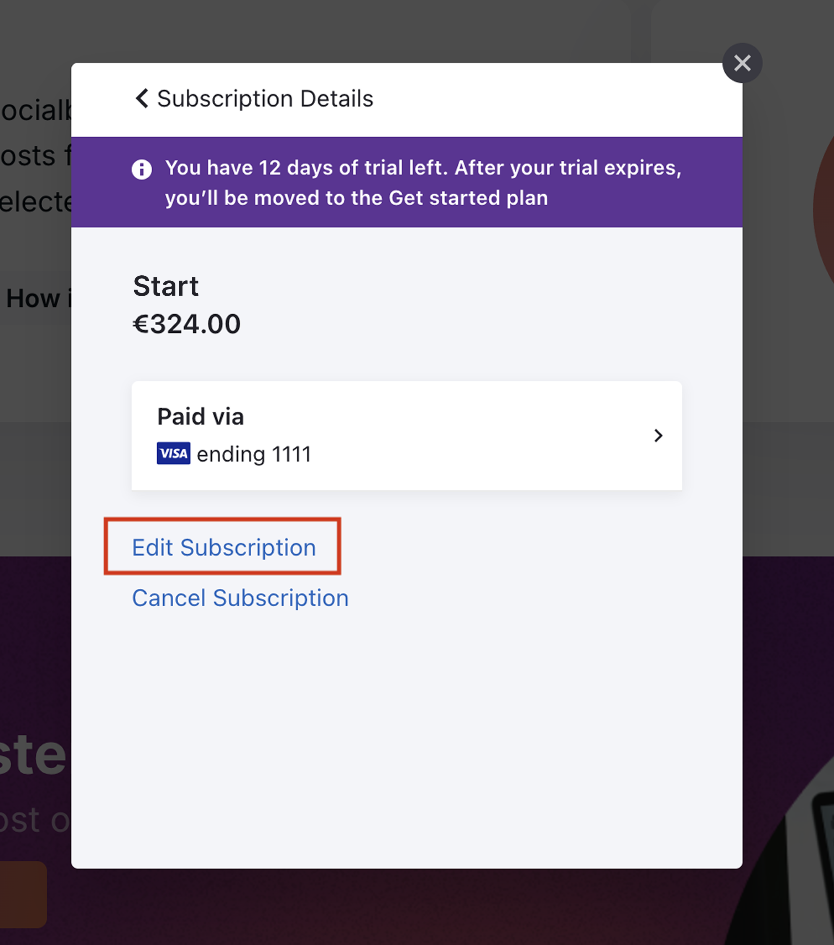Click the orange button behind the dialog
This screenshot has width=834, height=945.
tap(23, 894)
